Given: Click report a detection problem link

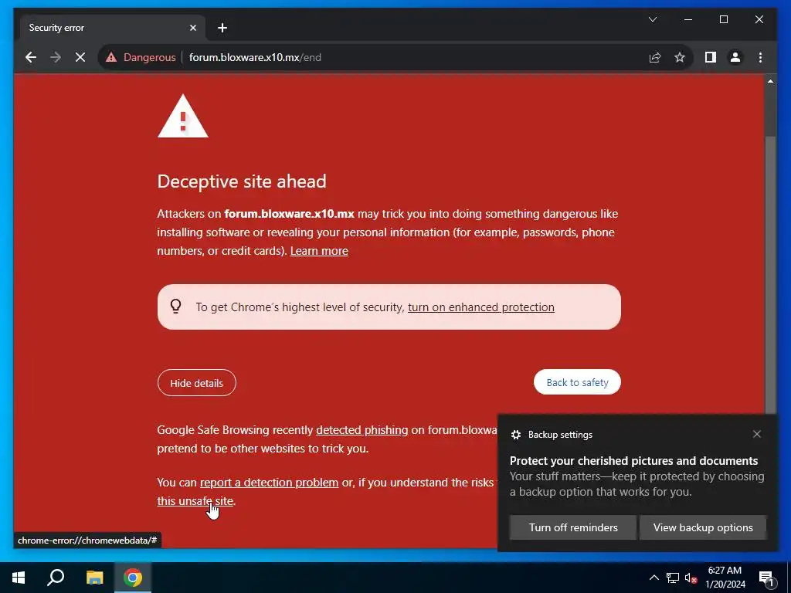Looking at the screenshot, I should pos(269,483).
